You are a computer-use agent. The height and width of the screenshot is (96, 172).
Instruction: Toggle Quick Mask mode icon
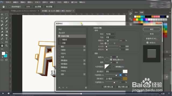click(2, 60)
